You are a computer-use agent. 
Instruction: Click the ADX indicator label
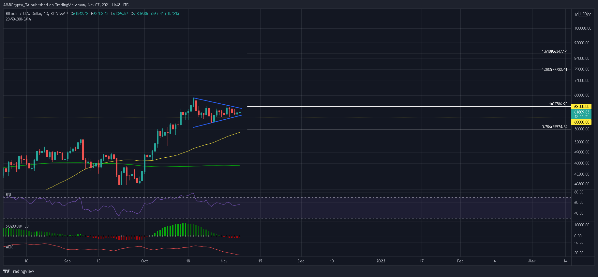tap(9, 247)
